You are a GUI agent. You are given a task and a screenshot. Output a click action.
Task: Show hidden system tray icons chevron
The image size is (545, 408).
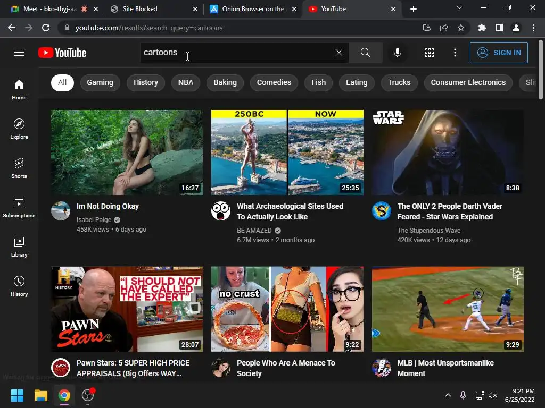tap(448, 395)
